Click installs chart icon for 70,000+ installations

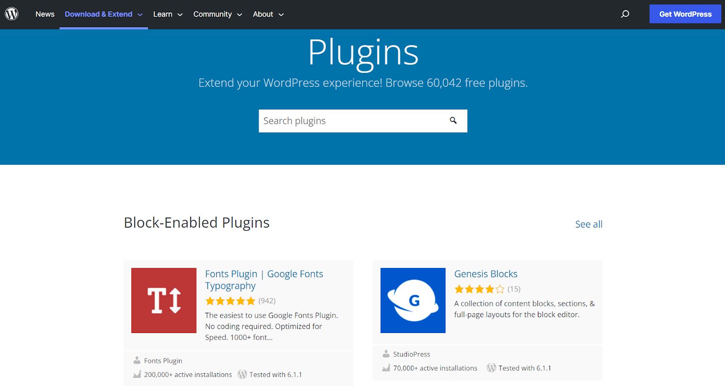[x=386, y=368]
